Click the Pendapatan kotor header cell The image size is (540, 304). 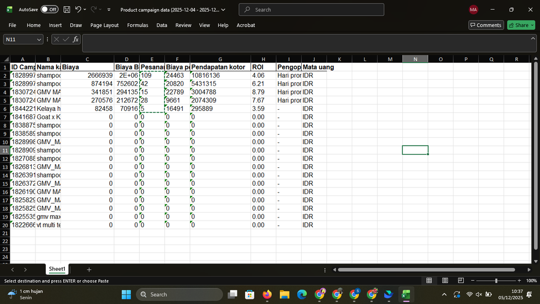(220, 67)
